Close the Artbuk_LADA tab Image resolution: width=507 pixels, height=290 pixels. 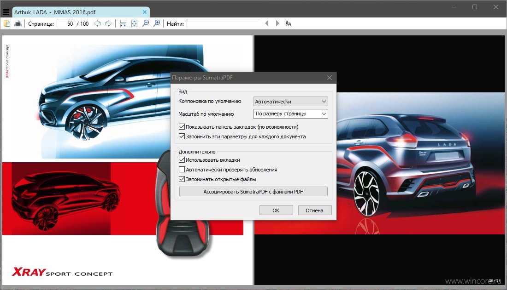pos(145,12)
